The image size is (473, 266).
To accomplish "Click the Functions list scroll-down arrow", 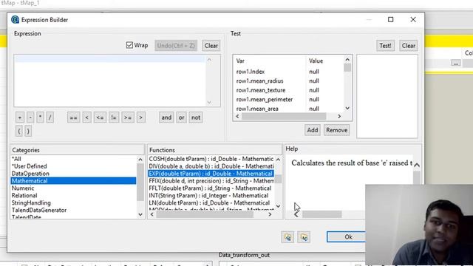I will pyautogui.click(x=278, y=207).
